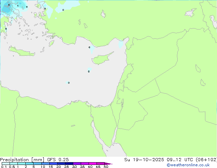Image resolution: width=217 pixels, height=168 pixels.
Task: Click the 50 label on legend scale
Action: (x=106, y=167)
